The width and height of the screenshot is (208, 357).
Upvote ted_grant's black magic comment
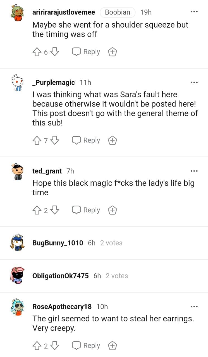(x=37, y=210)
